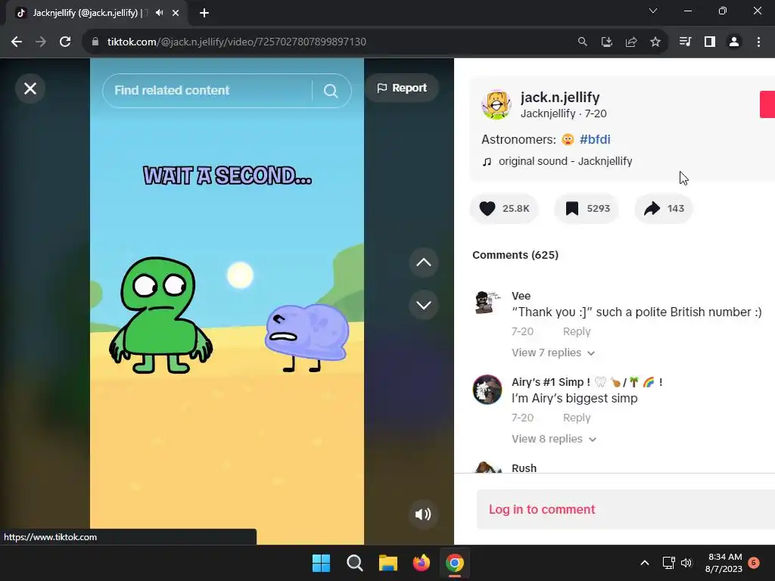
Task: Like the video with the heart icon
Action: click(x=487, y=209)
